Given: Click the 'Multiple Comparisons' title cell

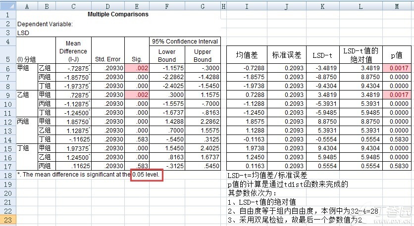Looking at the screenshot, I should [118, 14].
